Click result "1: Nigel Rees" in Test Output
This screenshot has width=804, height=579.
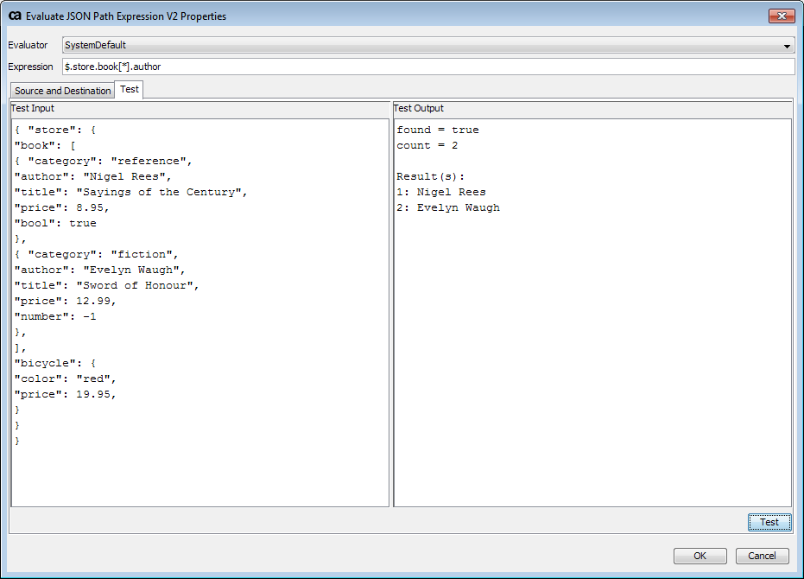tap(440, 192)
